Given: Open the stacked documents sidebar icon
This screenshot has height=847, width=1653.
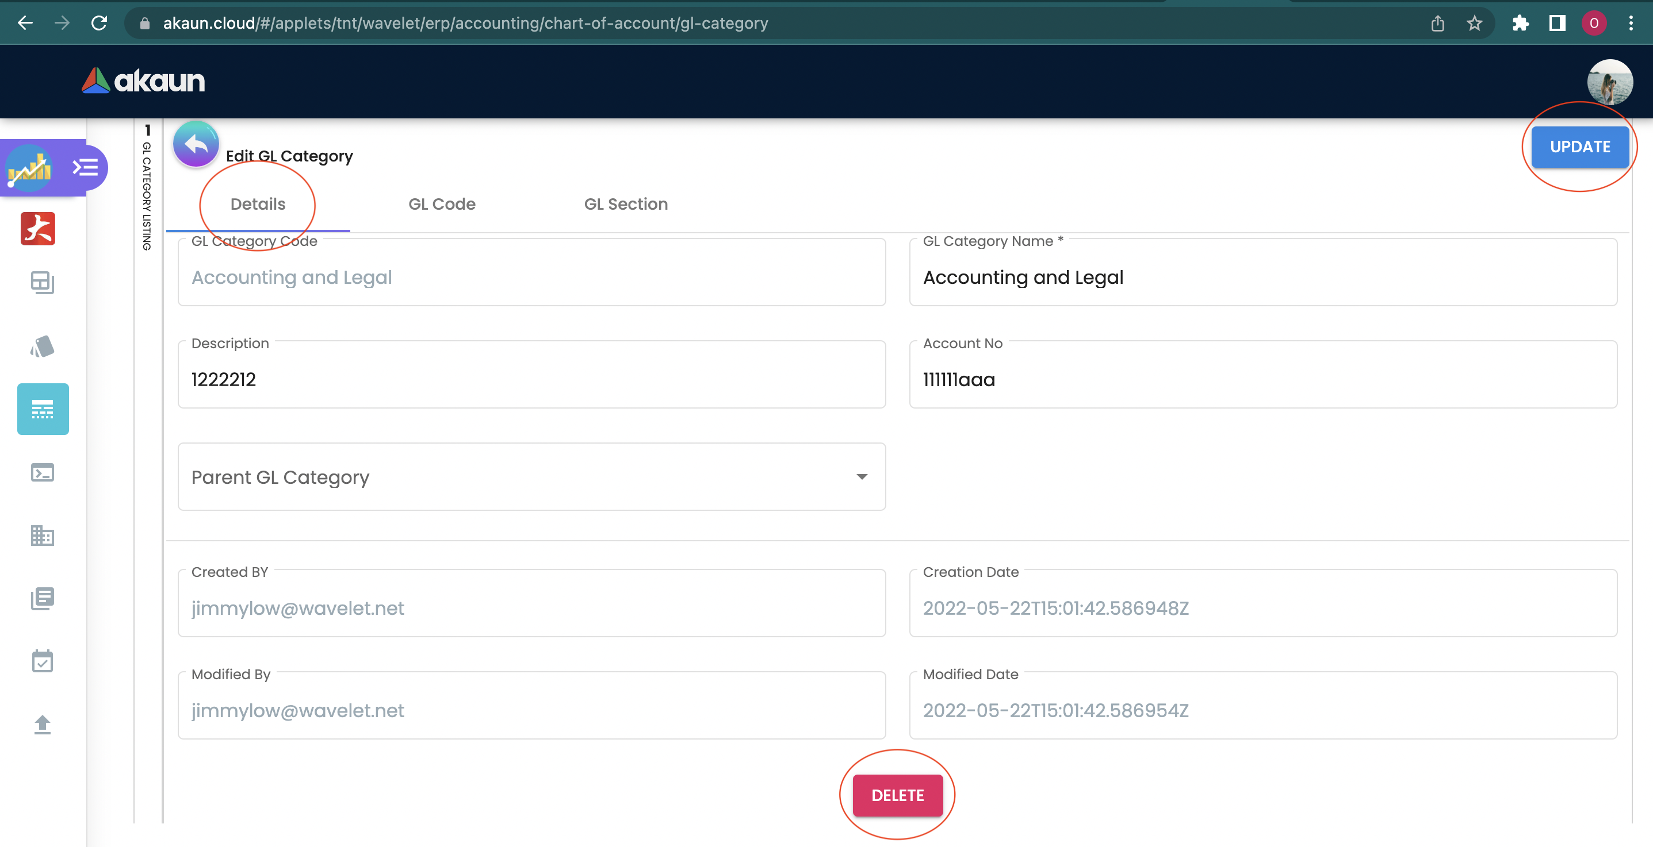Looking at the screenshot, I should coord(43,598).
